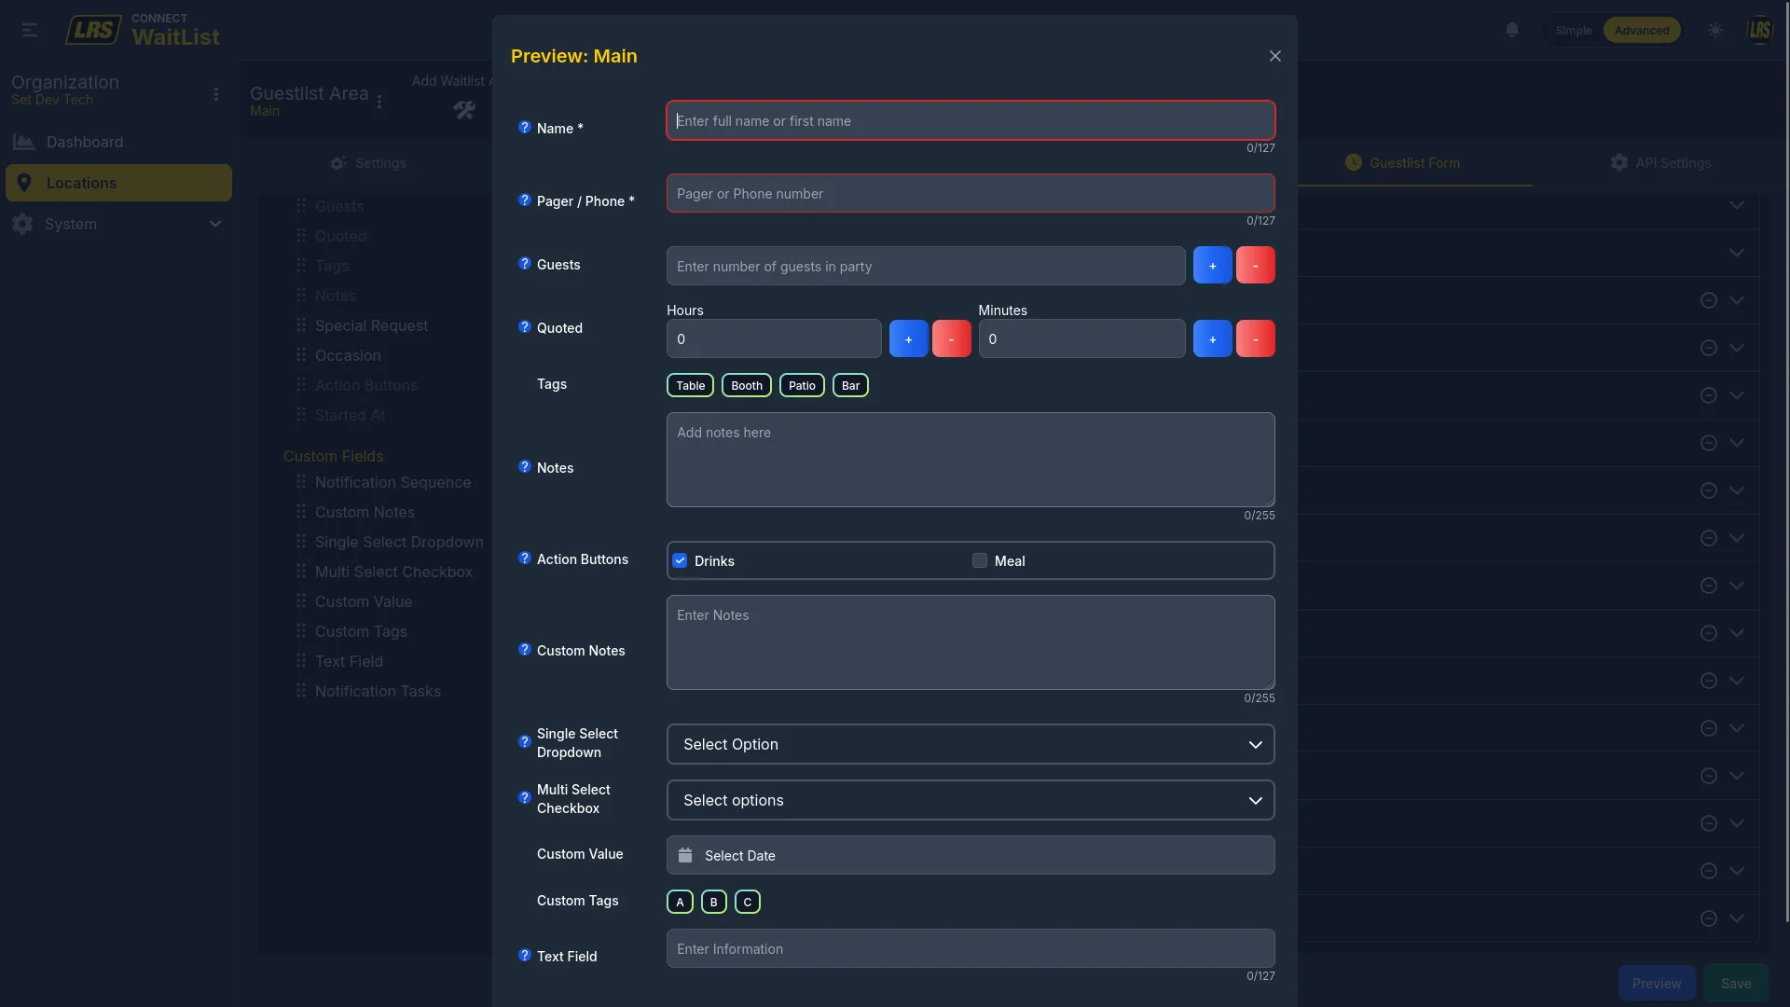Screen dimensions: 1790x1007
Task: Click help icon next to Guests
Action: (x=525, y=264)
